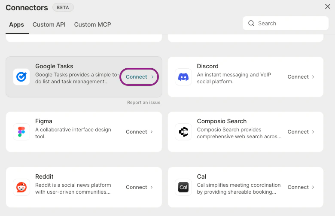Close the Connectors dialog
Screen dimensions: 335x216
[x=328, y=6]
